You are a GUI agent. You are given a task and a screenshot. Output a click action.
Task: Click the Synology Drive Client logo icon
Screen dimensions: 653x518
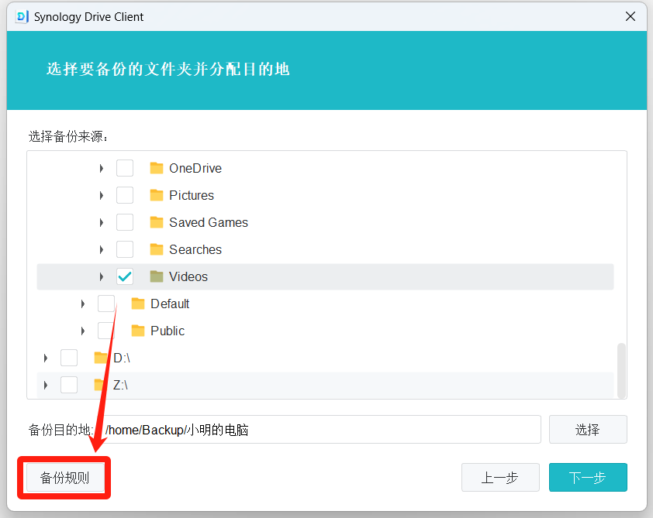(x=22, y=16)
